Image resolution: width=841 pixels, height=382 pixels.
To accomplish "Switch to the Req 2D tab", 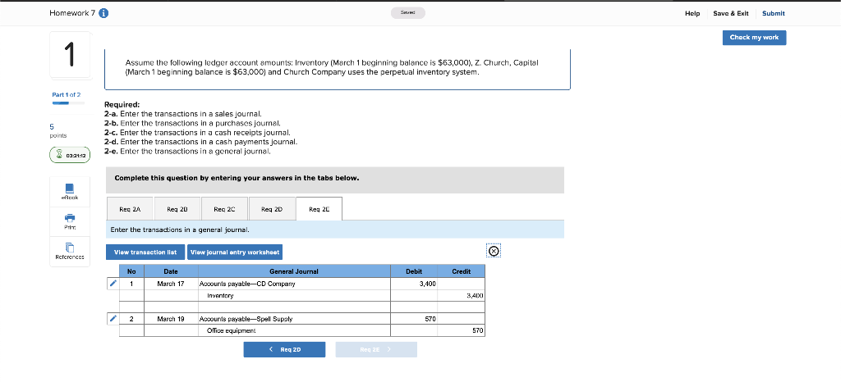I will pyautogui.click(x=271, y=209).
